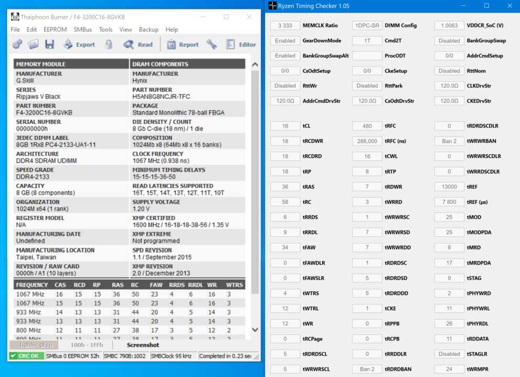Open file using the folder icon

pos(33,44)
